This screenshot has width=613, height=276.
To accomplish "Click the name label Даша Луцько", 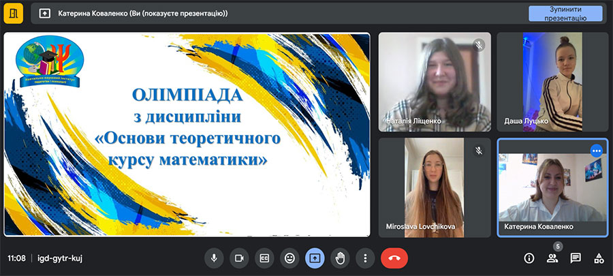I will click(525, 121).
